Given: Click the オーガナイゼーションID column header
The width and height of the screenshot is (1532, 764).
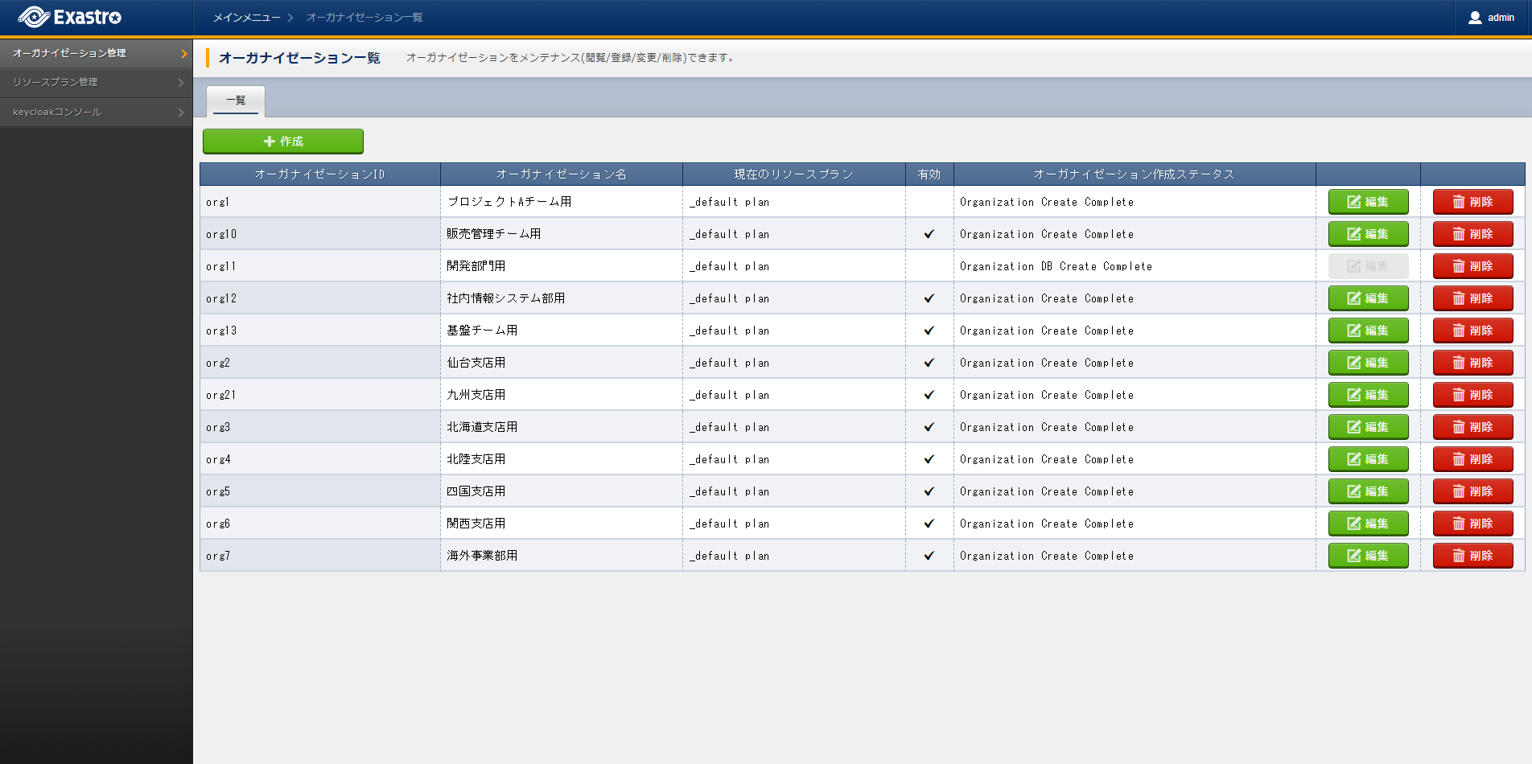Looking at the screenshot, I should pos(319,175).
